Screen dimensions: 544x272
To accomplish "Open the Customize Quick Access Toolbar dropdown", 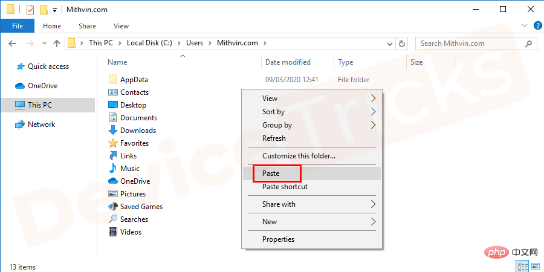I will pyautogui.click(x=54, y=10).
